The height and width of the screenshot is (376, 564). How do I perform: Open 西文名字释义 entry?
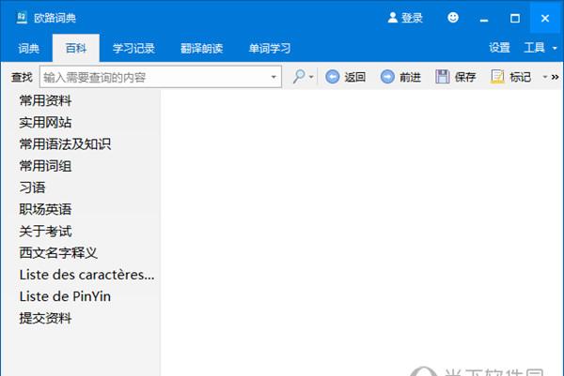tap(58, 252)
